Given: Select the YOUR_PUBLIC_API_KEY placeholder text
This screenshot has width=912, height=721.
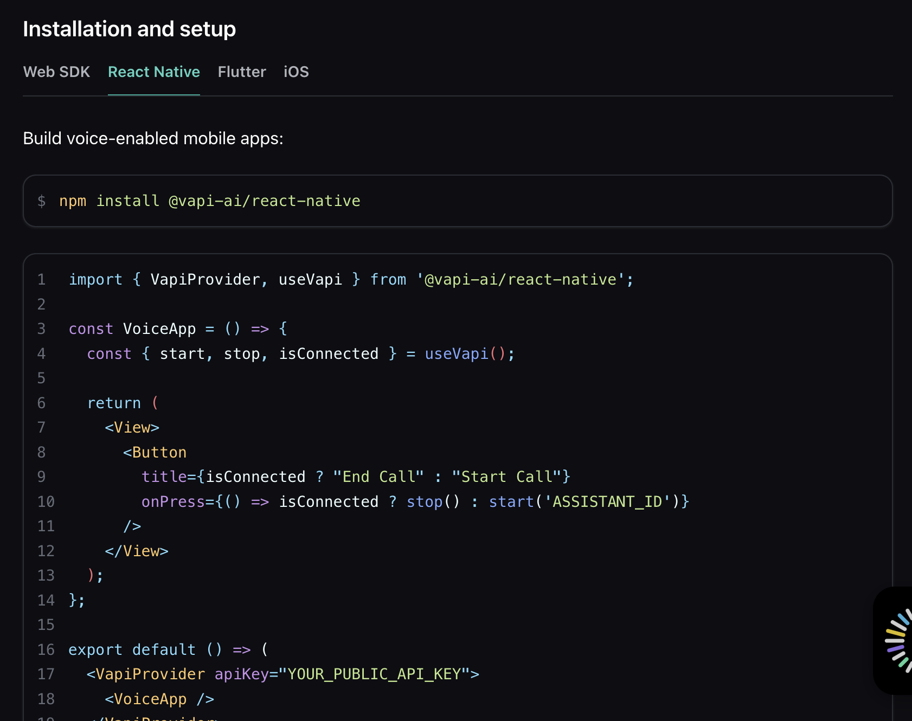Looking at the screenshot, I should pyautogui.click(x=377, y=674).
